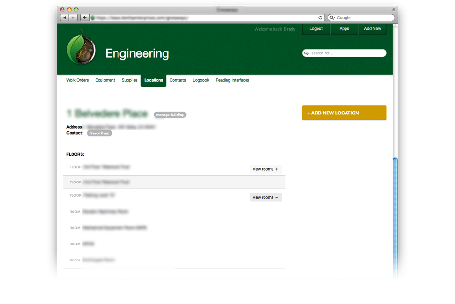Focus the Google search field
The image size is (455, 304).
(361, 17)
